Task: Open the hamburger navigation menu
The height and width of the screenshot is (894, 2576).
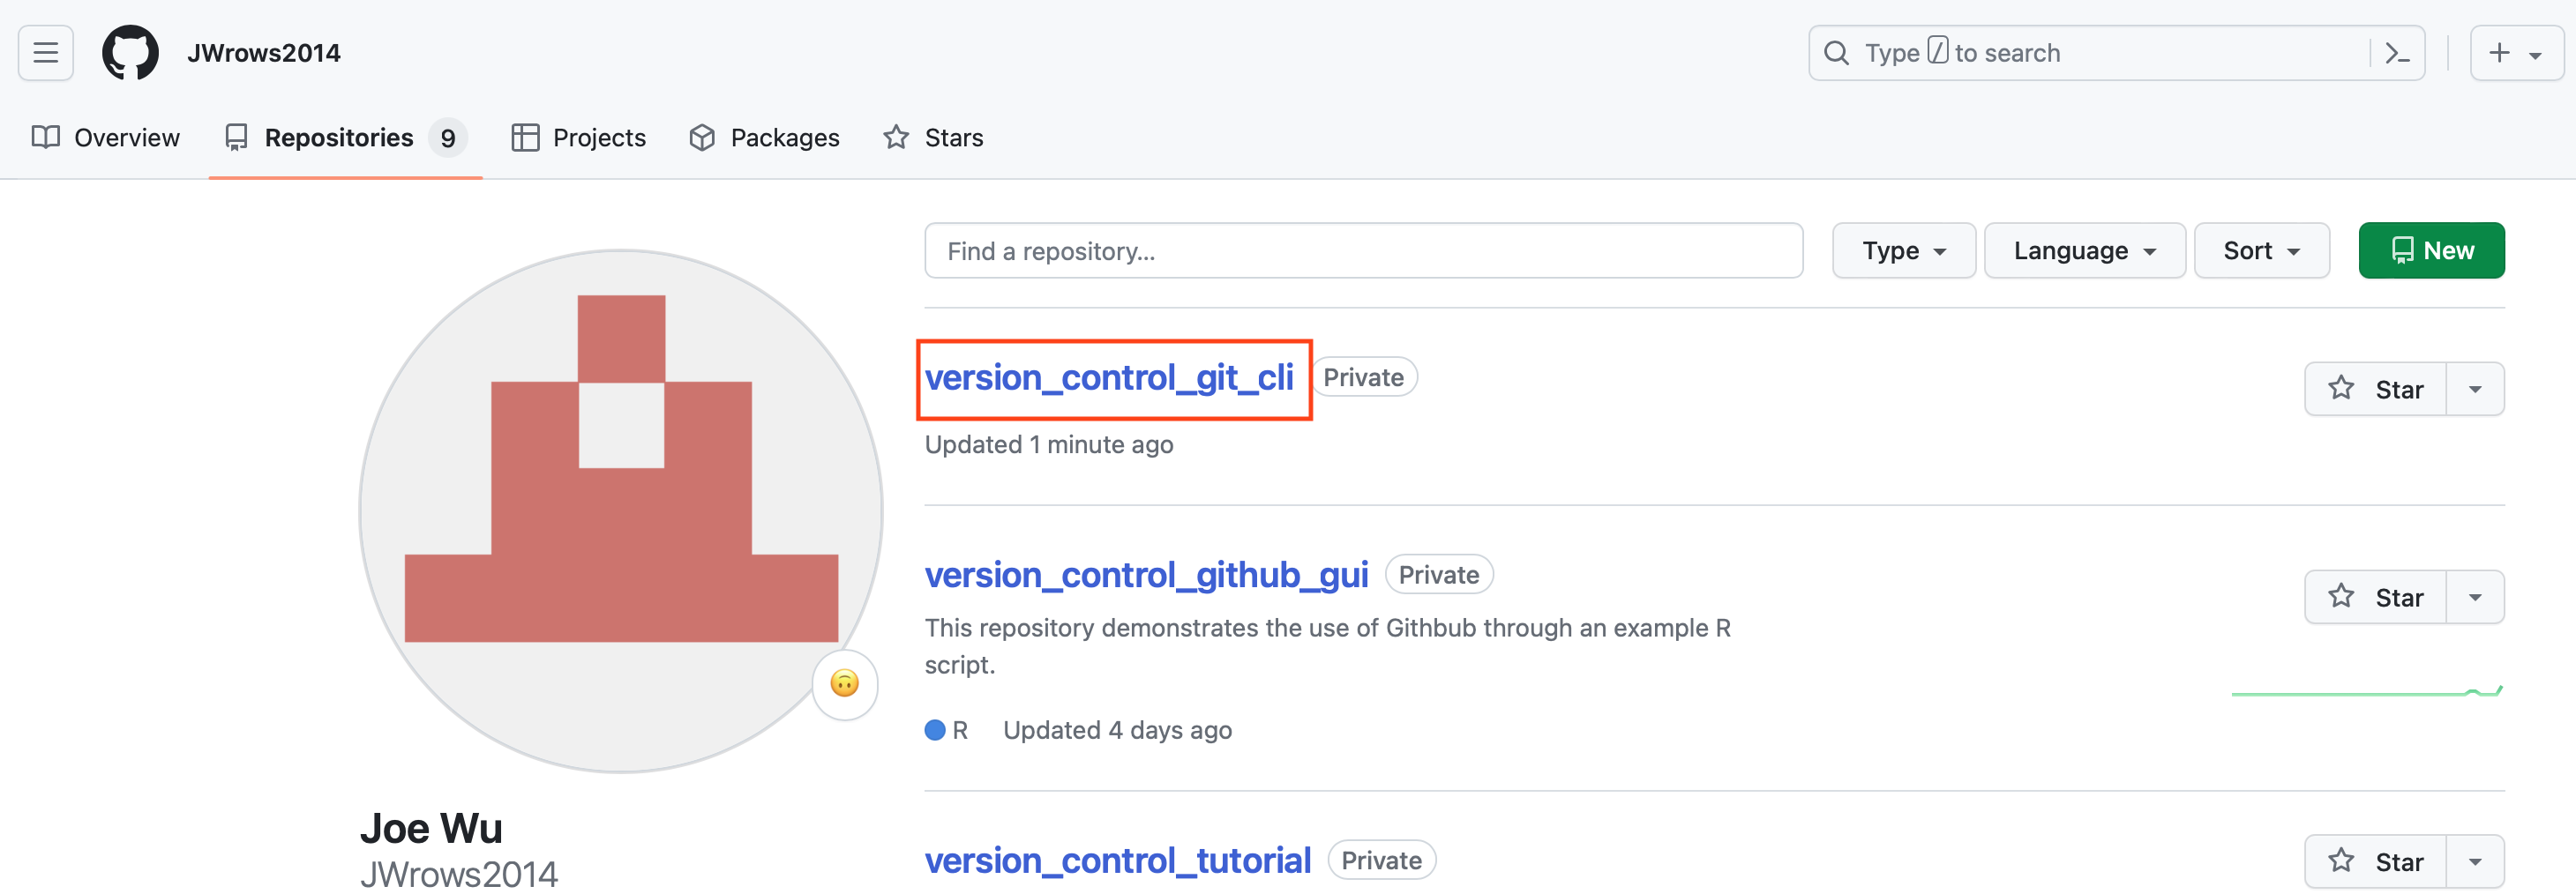Action: tap(46, 53)
